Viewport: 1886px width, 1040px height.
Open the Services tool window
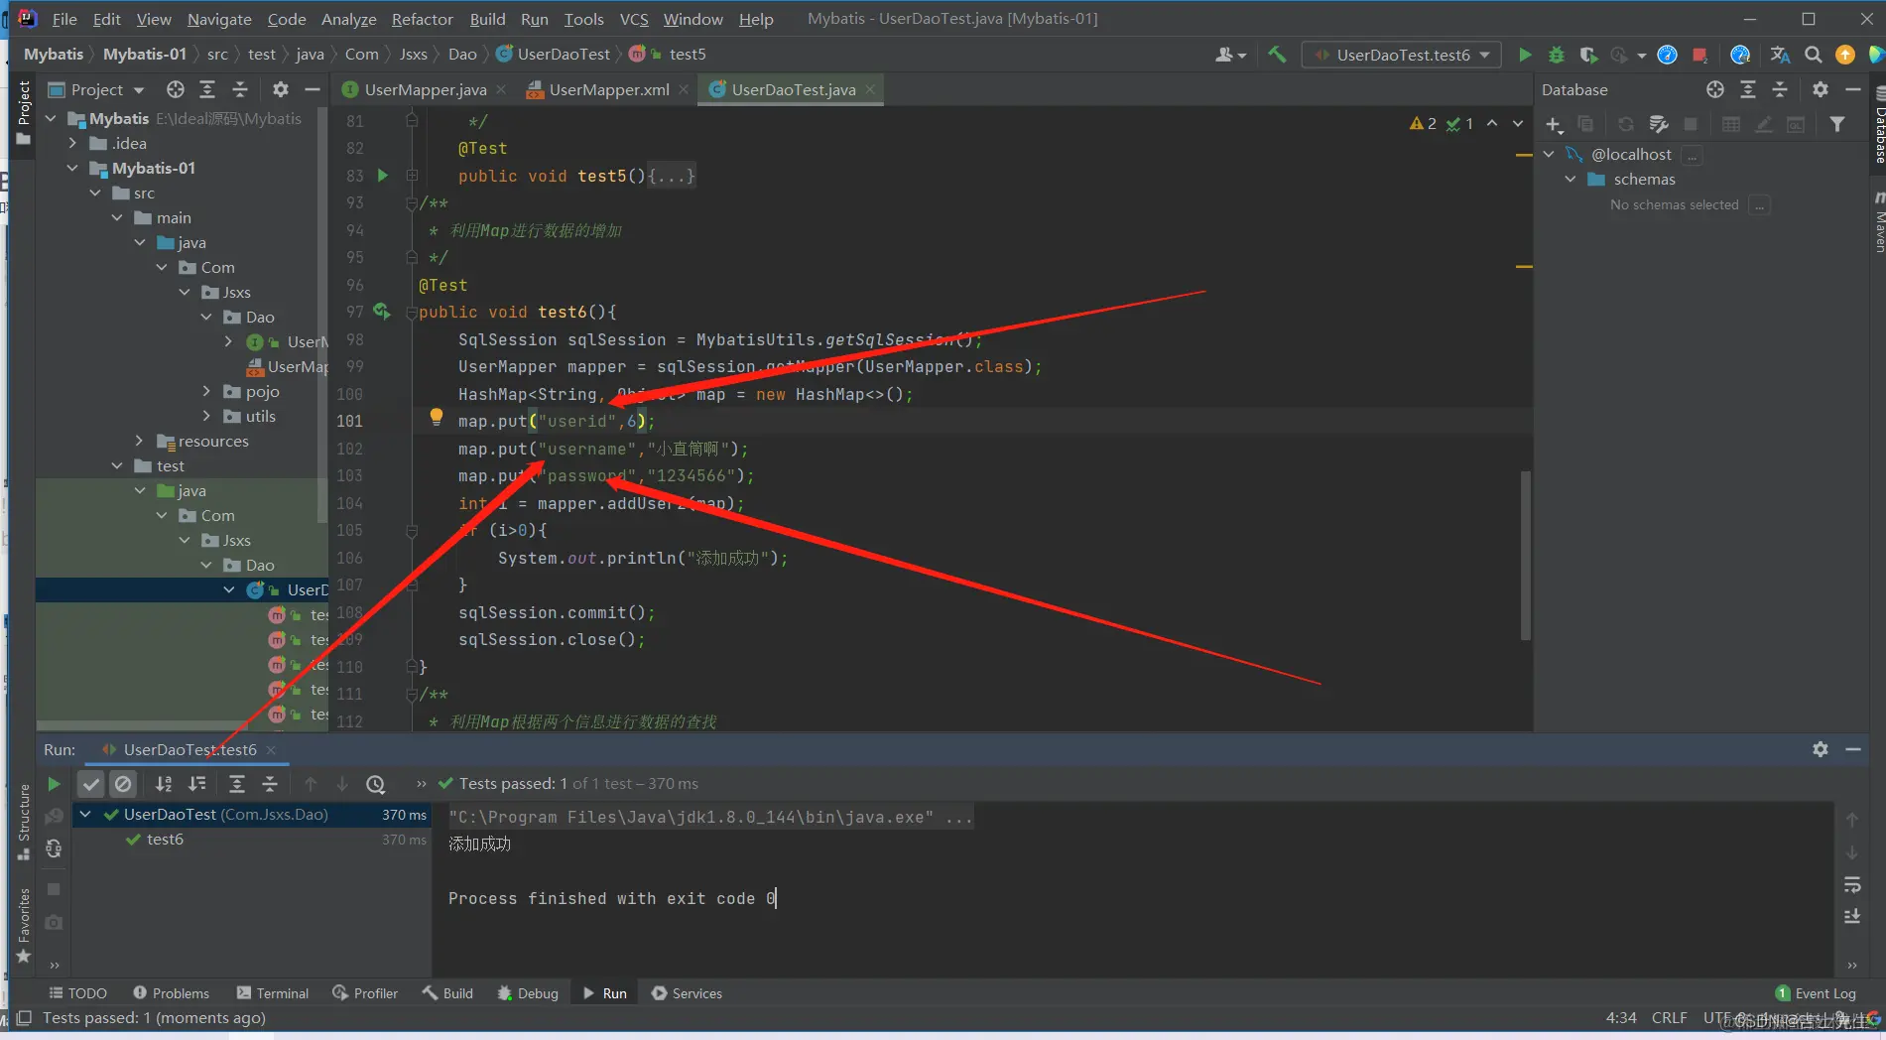point(687,993)
